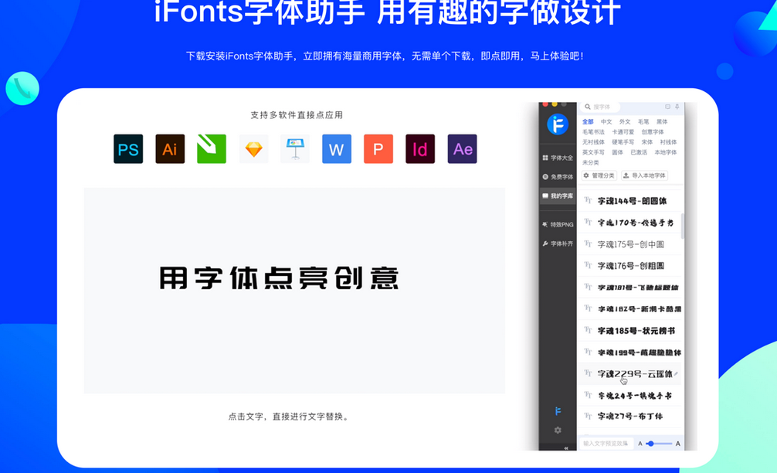The image size is (777, 473).
Task: Click the search magnifier icon
Action: point(587,107)
